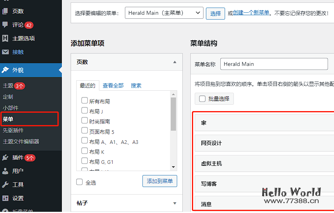Click the Theme Options (主题选项) H icon
The image size is (334, 213).
coord(5,38)
